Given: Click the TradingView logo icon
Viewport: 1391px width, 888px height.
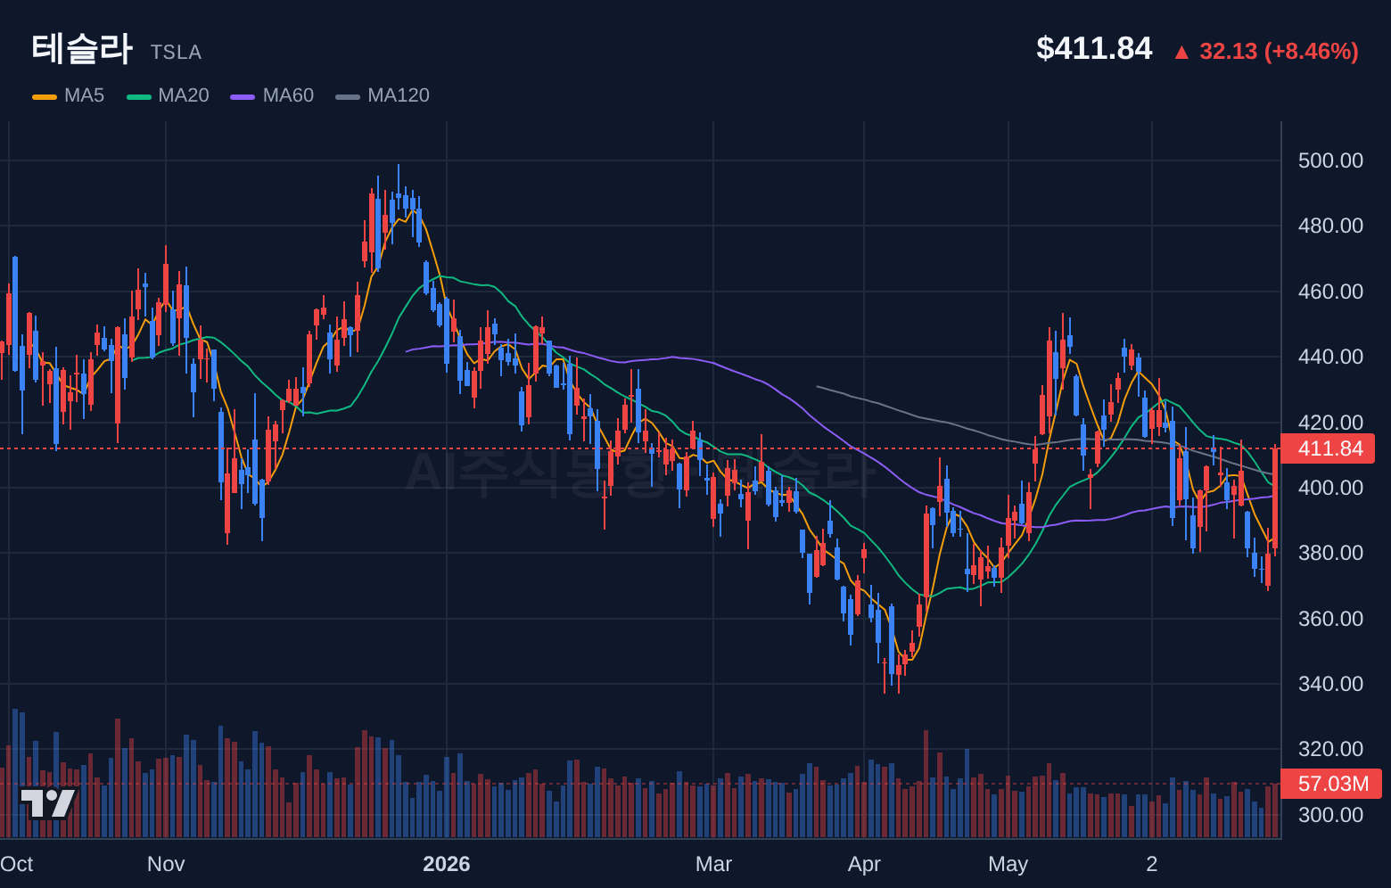Looking at the screenshot, I should [x=48, y=803].
